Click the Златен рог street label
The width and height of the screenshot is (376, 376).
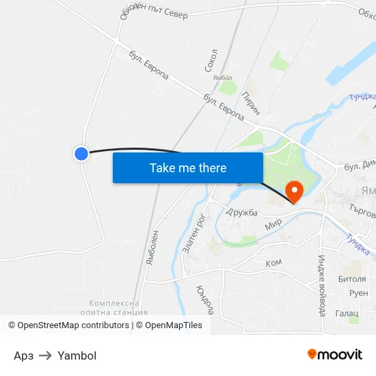[x=194, y=234]
